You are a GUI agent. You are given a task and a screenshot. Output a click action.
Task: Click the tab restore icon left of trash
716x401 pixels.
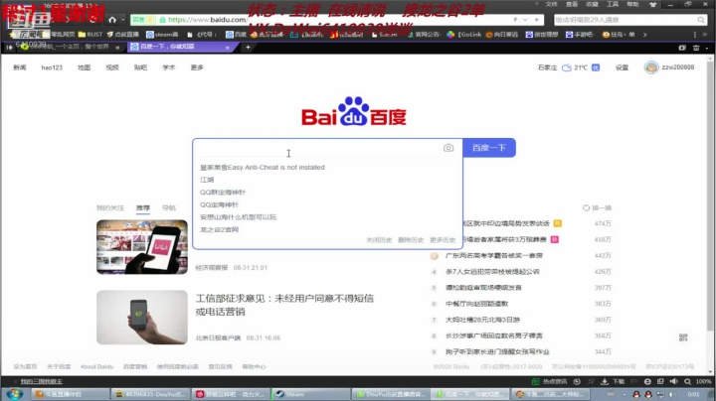[682, 48]
